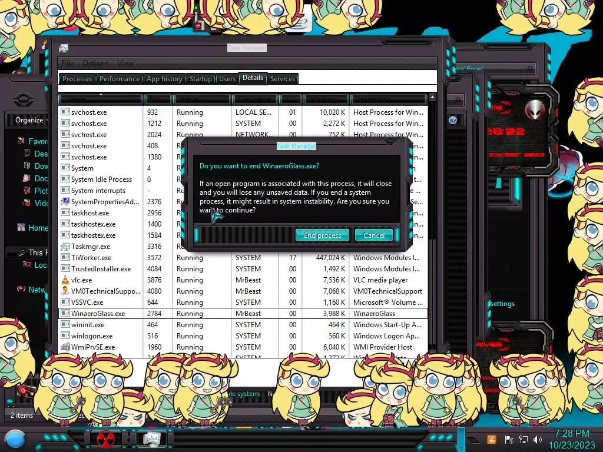Open the Users tab
603x452 pixels.
[227, 79]
